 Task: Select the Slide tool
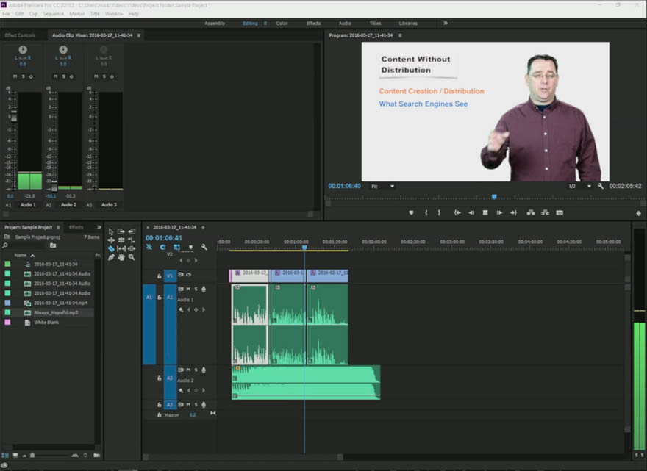(132, 248)
